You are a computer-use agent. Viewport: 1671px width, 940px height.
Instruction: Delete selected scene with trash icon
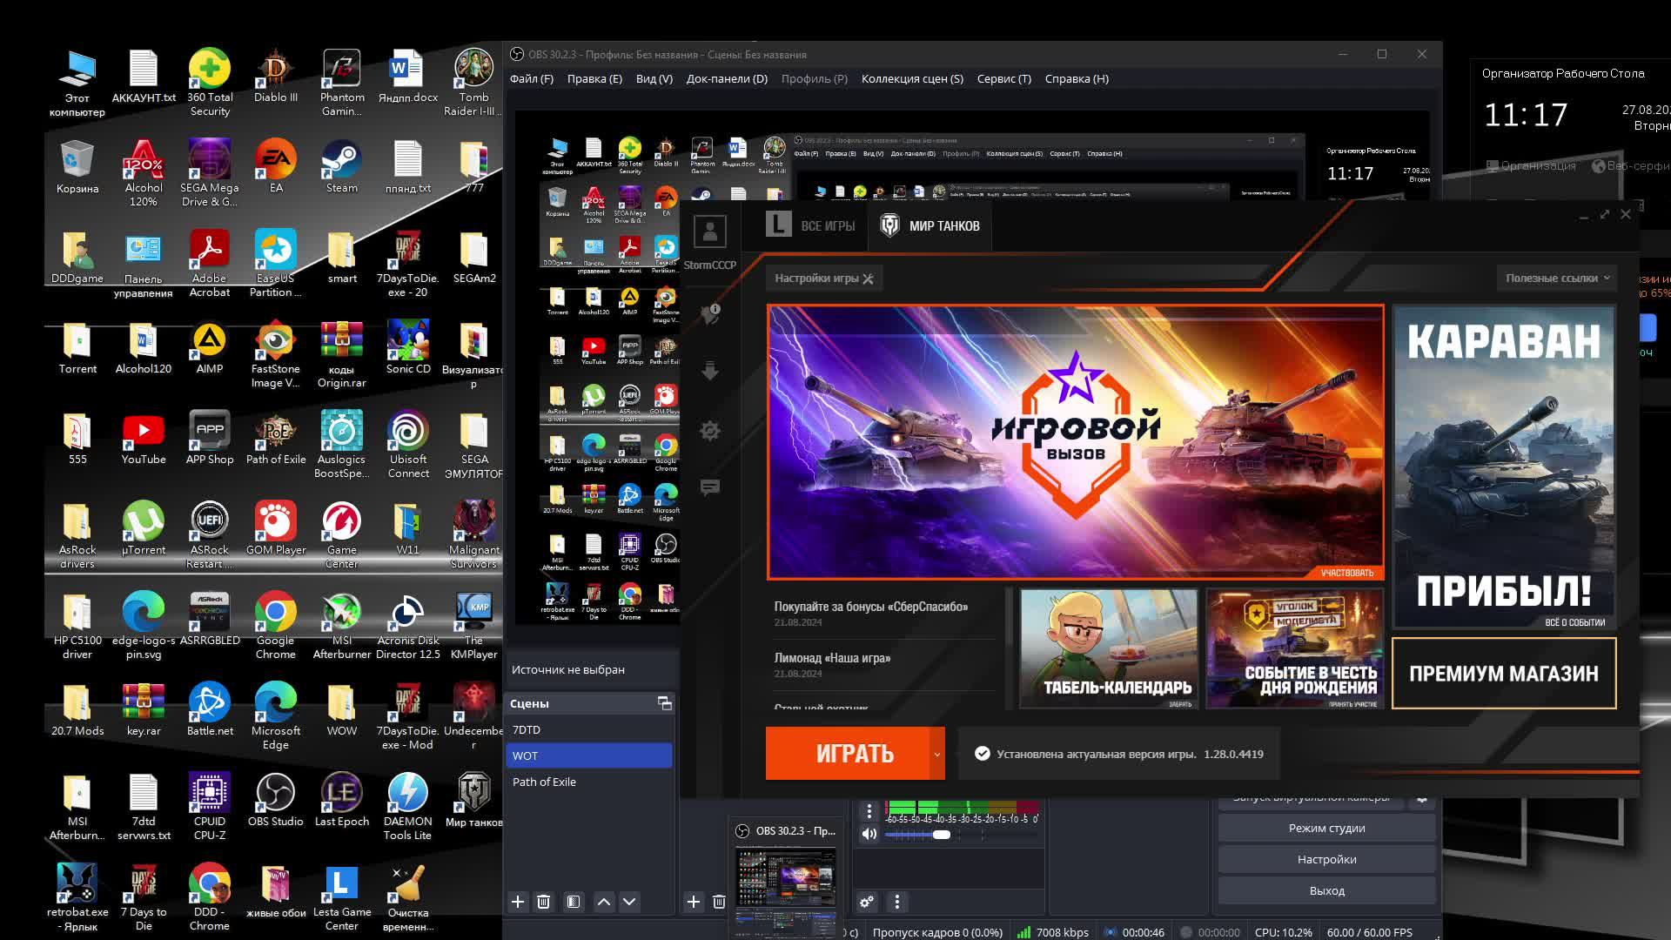[x=544, y=902]
